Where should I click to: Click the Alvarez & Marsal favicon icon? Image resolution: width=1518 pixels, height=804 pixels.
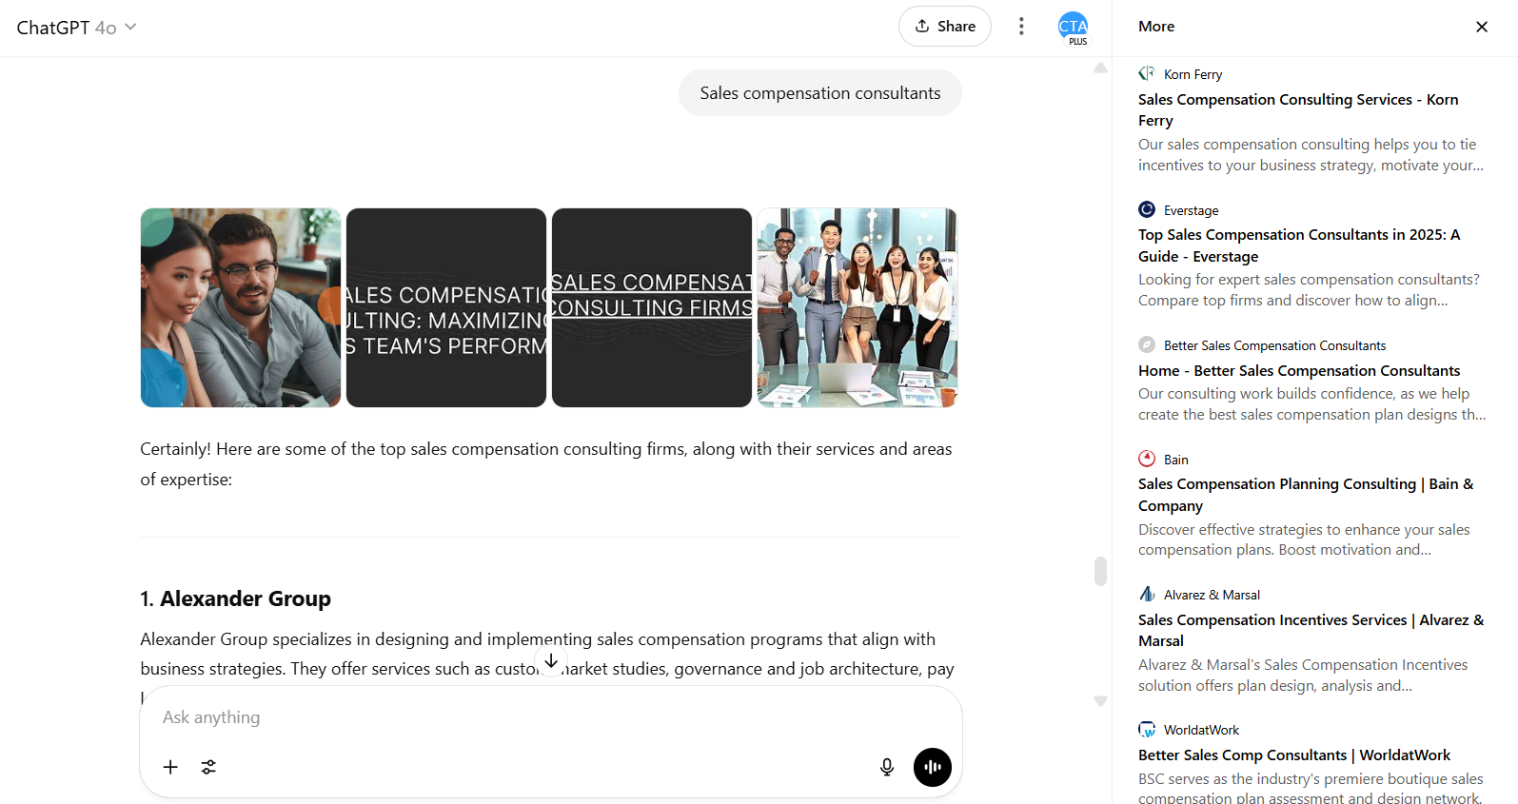1147,594
